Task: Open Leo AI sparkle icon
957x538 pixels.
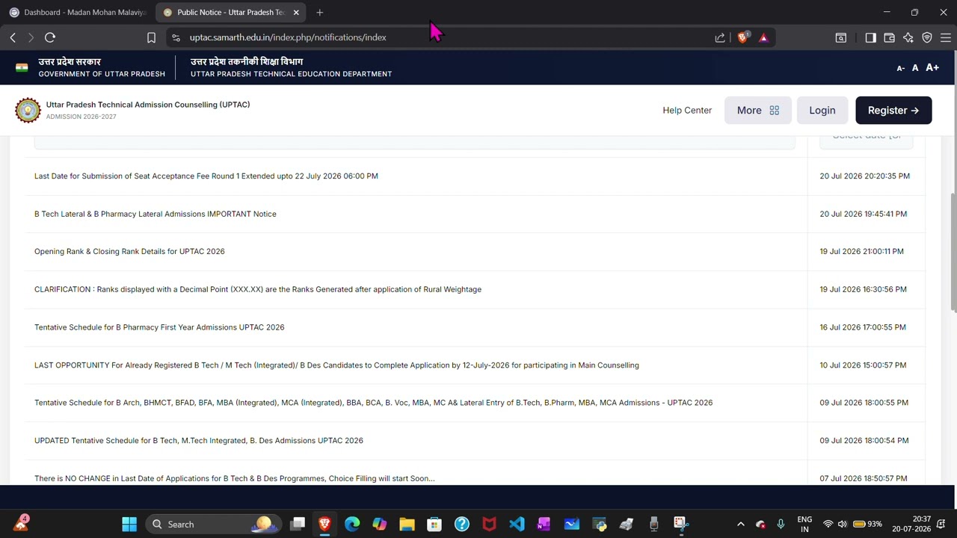Action: tap(908, 37)
